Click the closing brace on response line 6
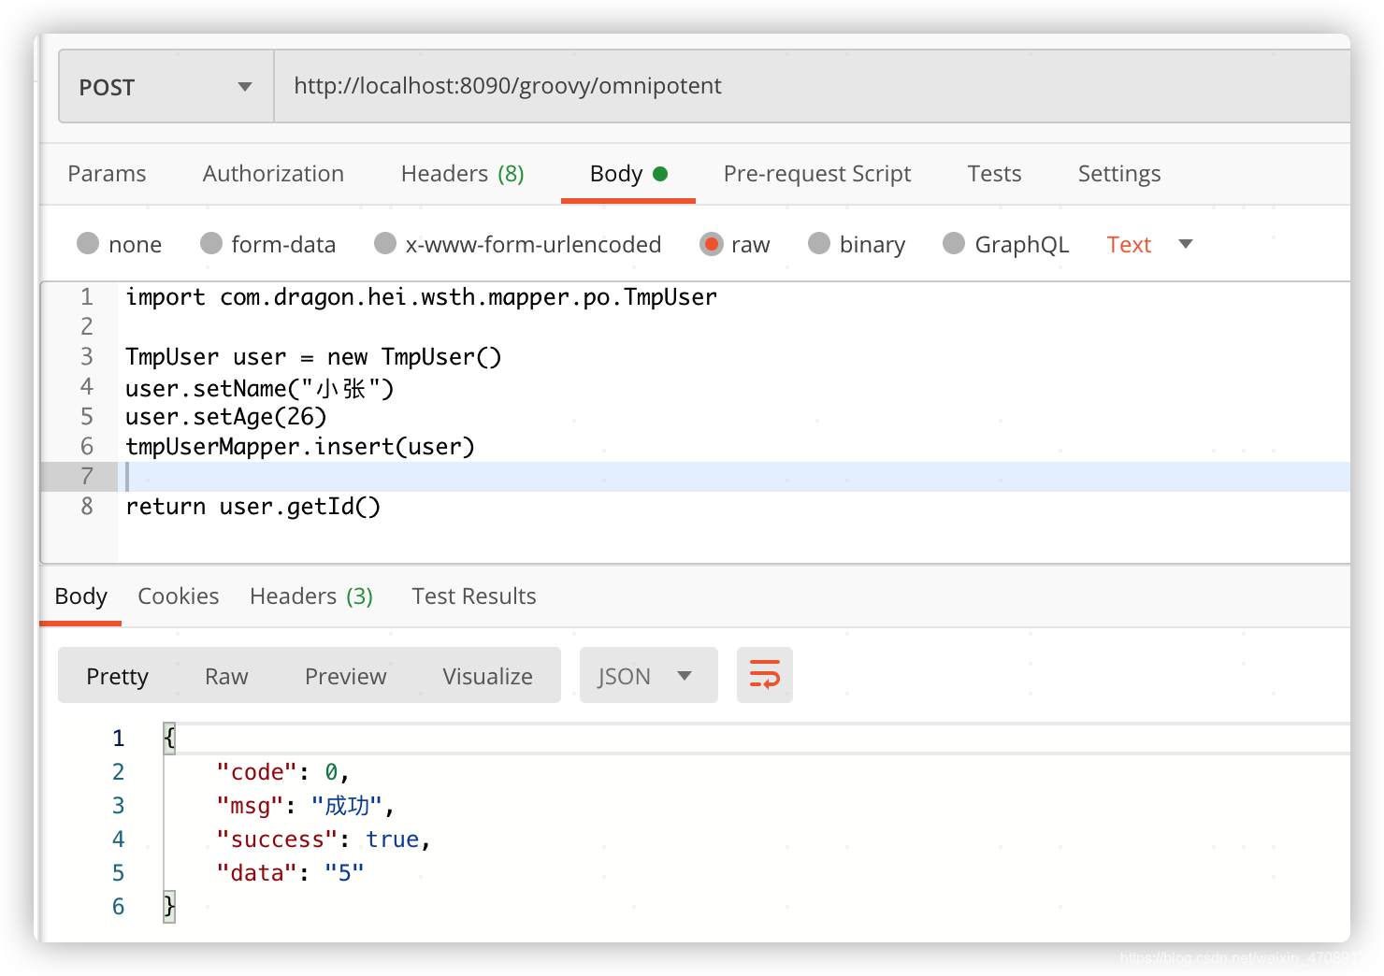Viewport: 1384px width, 976px height. pos(168,906)
